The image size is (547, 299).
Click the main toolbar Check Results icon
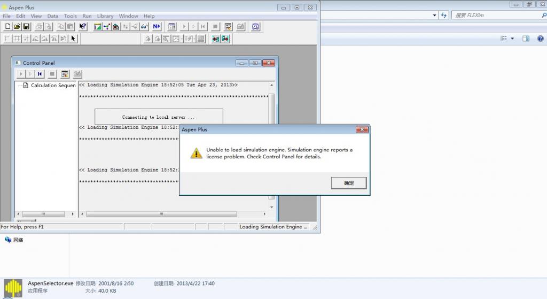241,27
